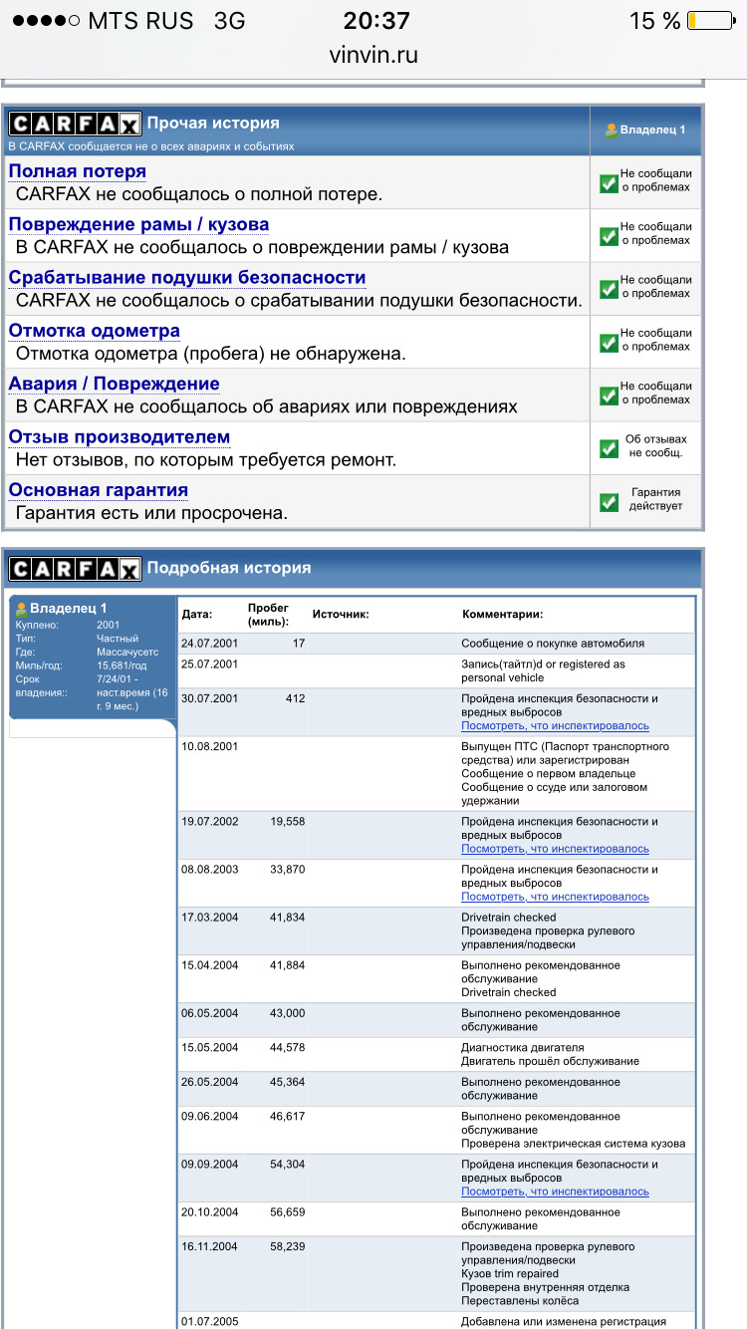Viewport: 747px width, 1329px height.
Task: Select mileage value 44,578
Action: (x=287, y=1048)
